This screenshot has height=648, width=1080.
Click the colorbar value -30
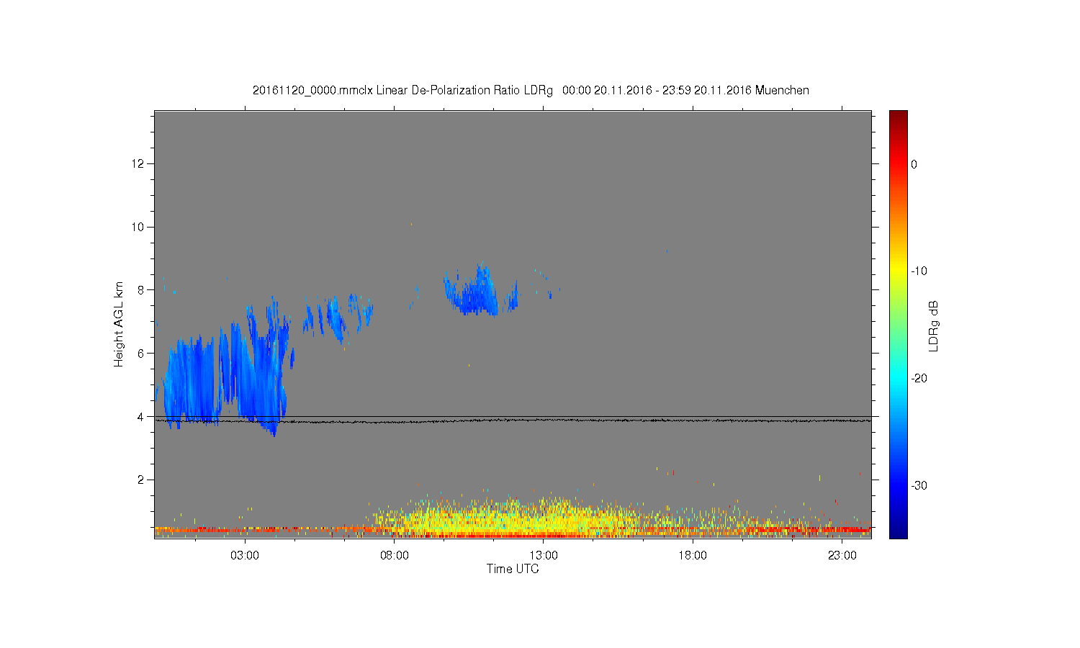pos(919,485)
